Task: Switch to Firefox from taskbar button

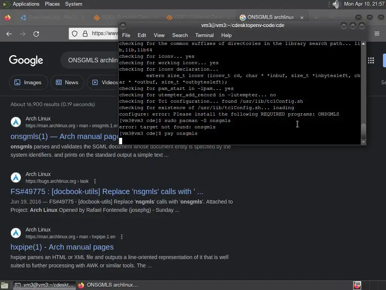Action: [108, 285]
